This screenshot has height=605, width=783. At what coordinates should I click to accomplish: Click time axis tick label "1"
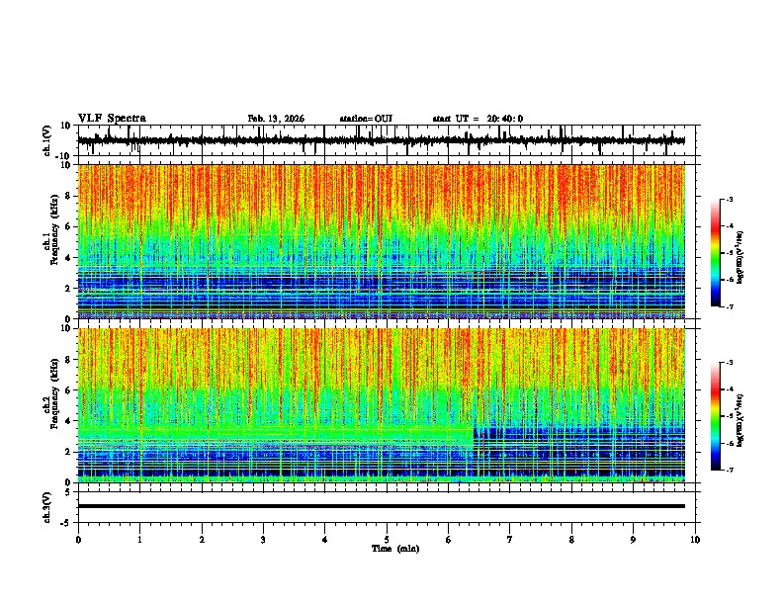[139, 540]
